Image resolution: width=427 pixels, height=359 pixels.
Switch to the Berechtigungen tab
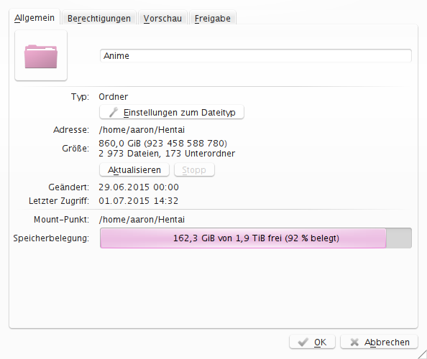(99, 18)
